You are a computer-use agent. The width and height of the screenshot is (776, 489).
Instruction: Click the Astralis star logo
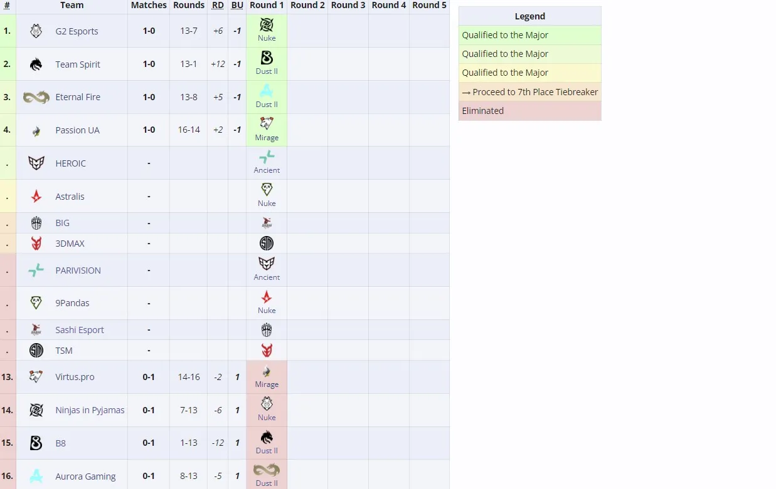(36, 196)
